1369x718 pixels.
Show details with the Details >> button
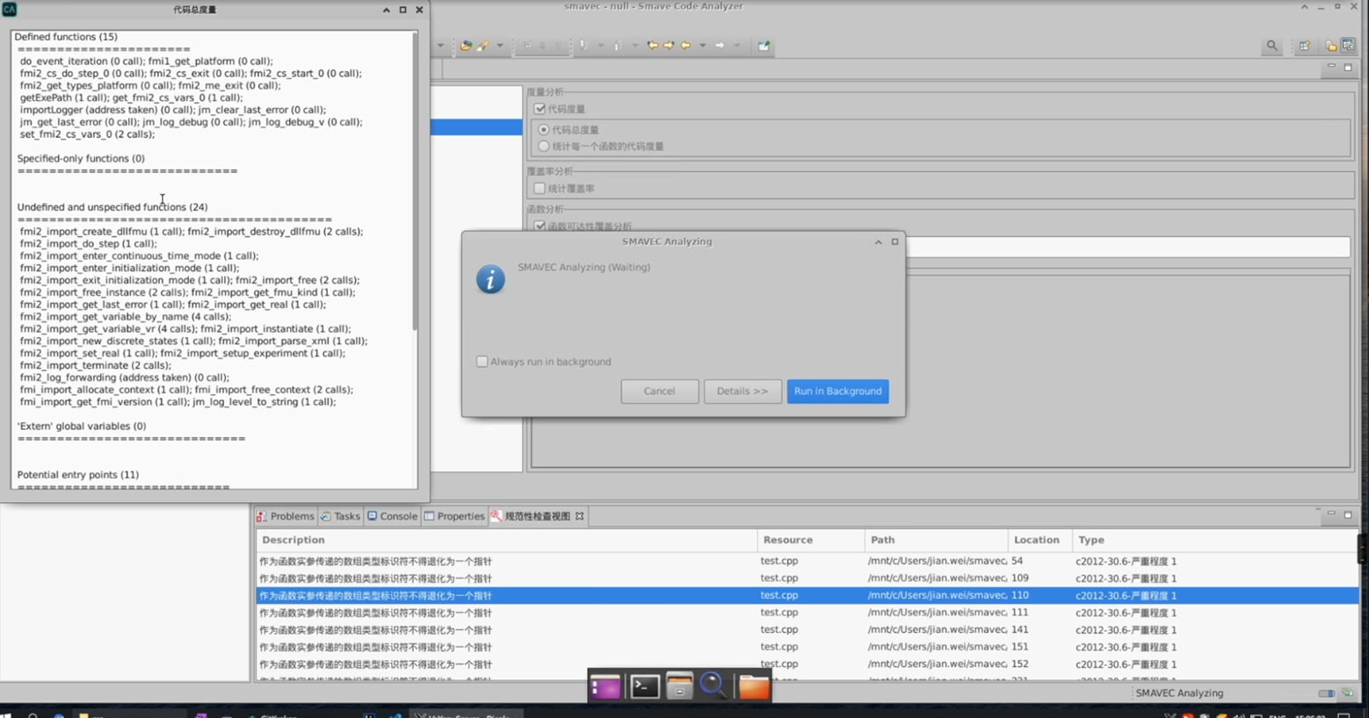742,391
